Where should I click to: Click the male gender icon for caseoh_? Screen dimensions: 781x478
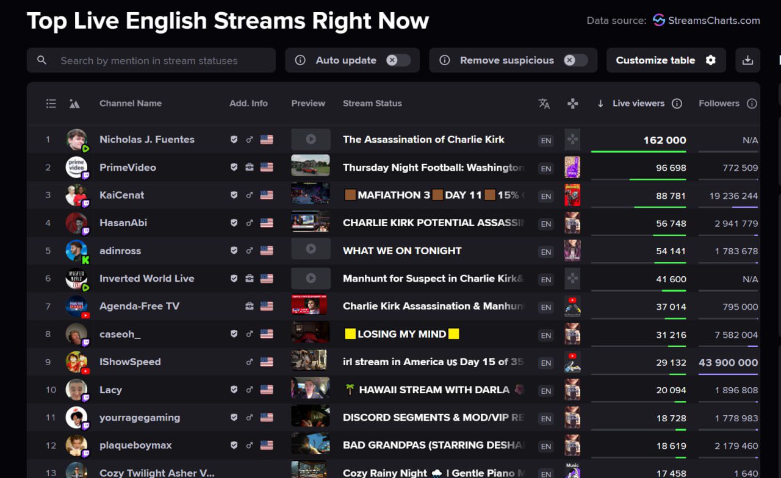coord(249,334)
